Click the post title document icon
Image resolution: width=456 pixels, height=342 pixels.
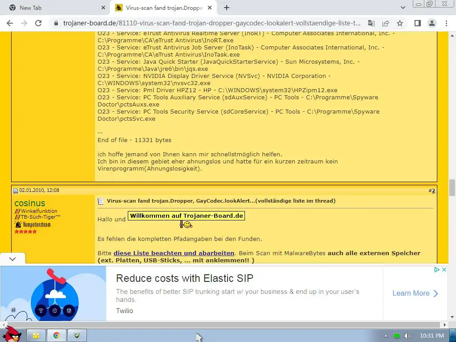coord(101,201)
